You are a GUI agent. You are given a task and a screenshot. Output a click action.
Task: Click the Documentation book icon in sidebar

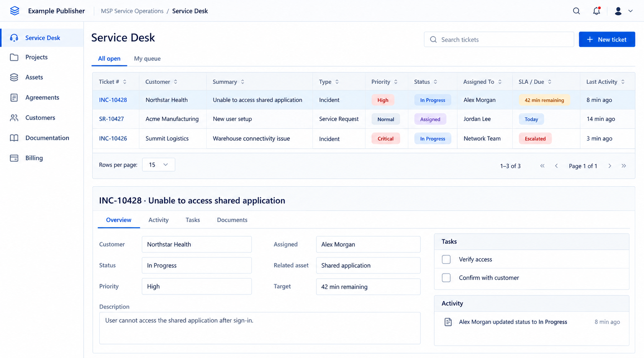tap(14, 138)
